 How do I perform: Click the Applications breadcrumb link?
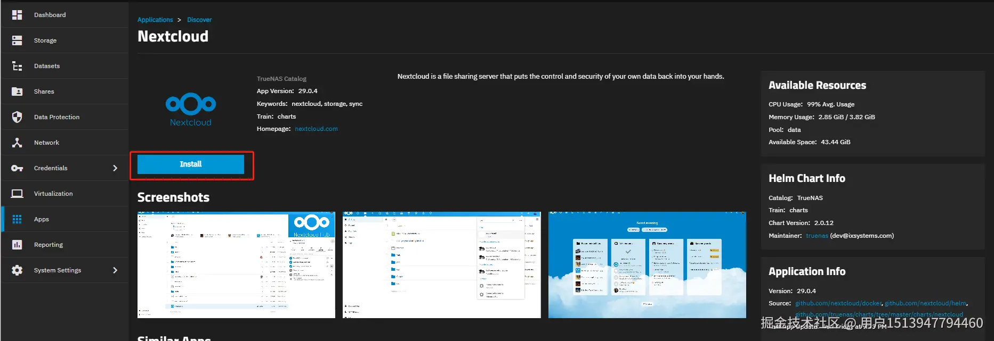point(155,20)
